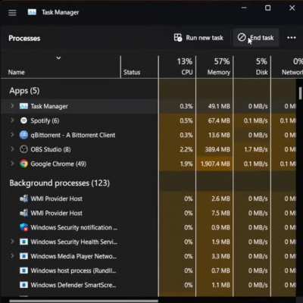The width and height of the screenshot is (303, 303).
Task: Maximize the Task Manager window
Action: (268, 8)
